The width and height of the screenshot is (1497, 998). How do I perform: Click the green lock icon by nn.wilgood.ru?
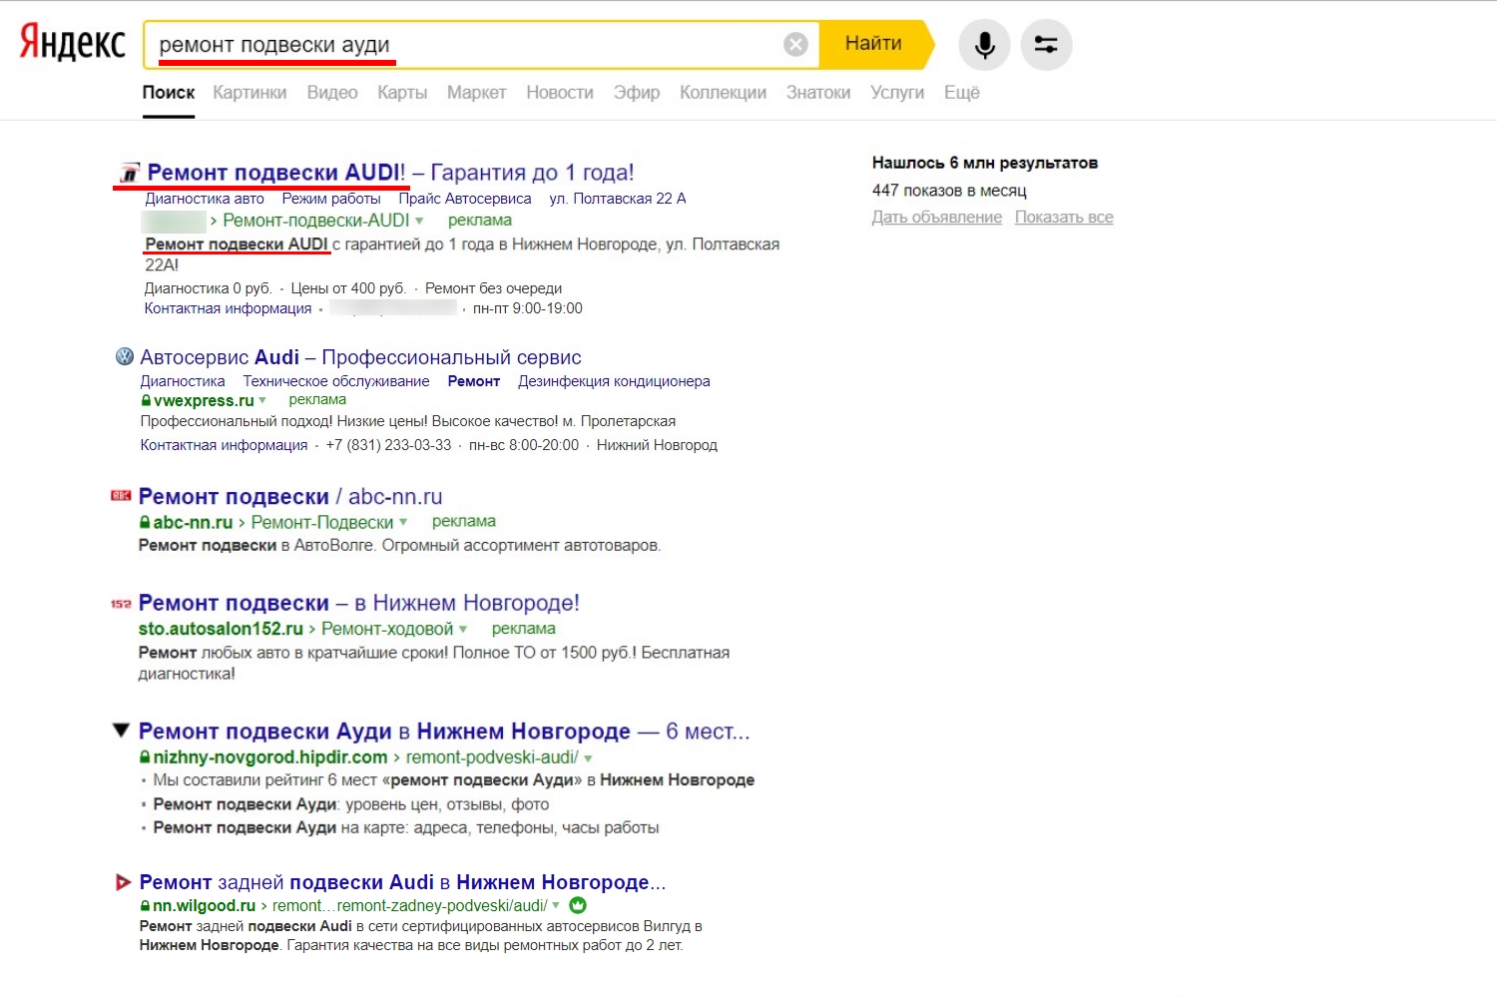tap(145, 906)
